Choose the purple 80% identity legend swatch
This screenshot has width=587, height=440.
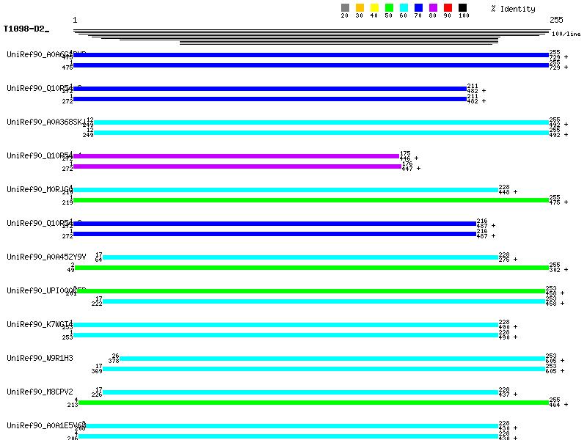[x=433, y=8]
